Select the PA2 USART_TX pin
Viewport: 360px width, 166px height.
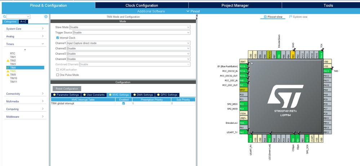coord(244,132)
